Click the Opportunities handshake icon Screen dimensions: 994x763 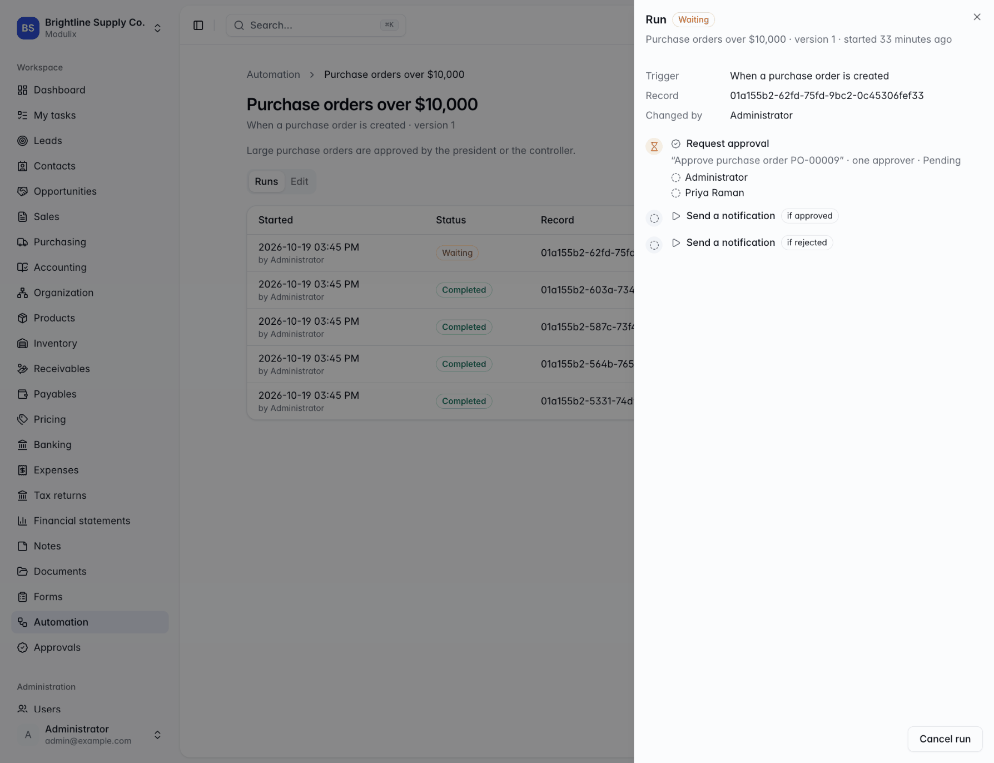(x=22, y=191)
